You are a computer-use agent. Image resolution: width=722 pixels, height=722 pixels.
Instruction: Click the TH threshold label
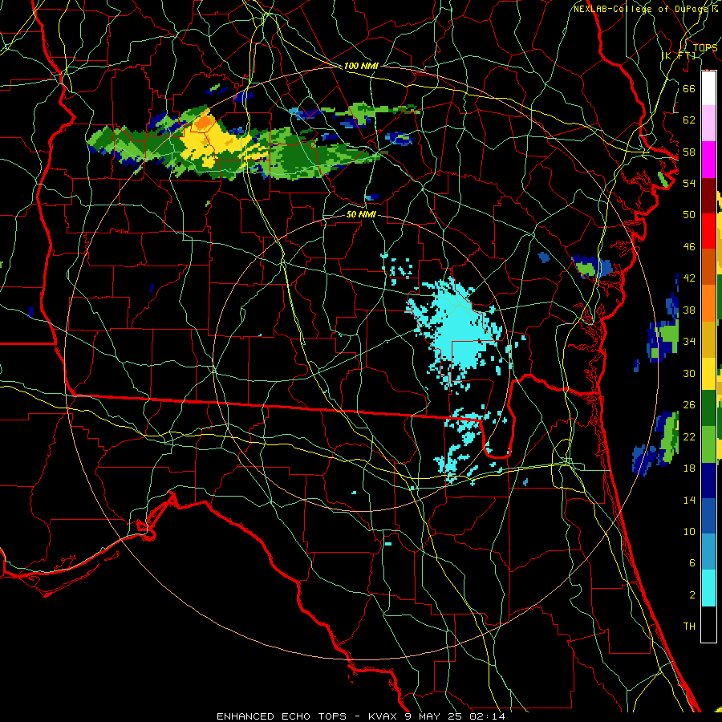coord(689,627)
